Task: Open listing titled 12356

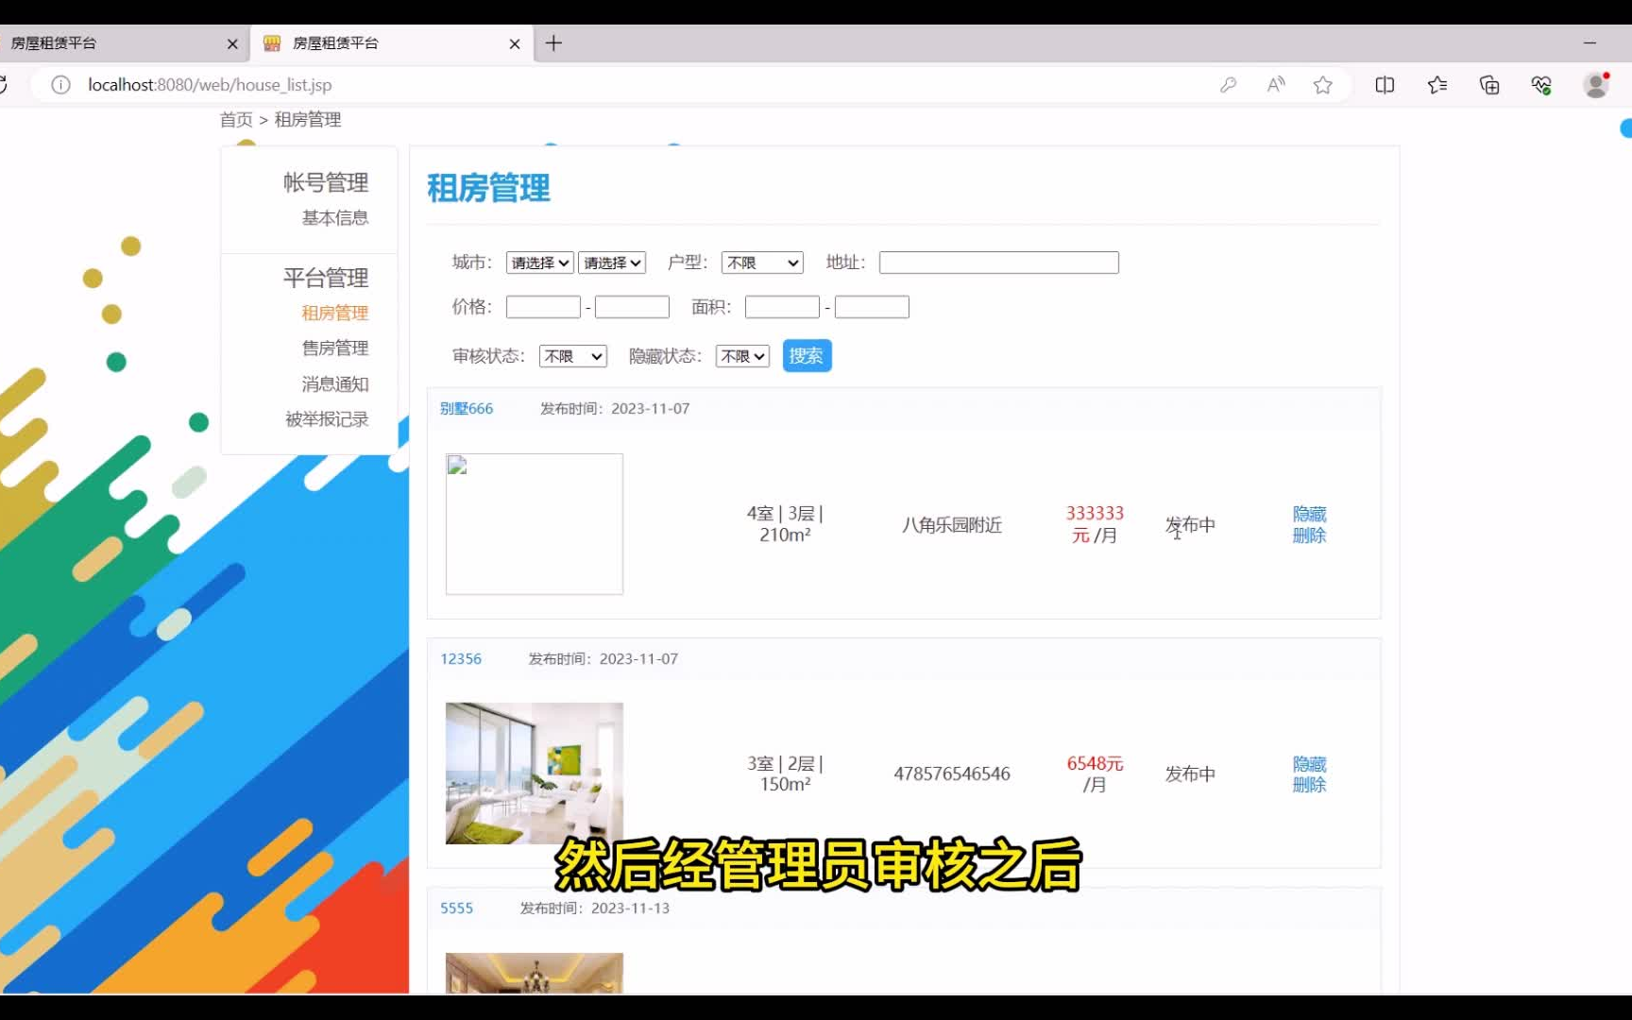Action: (x=461, y=659)
